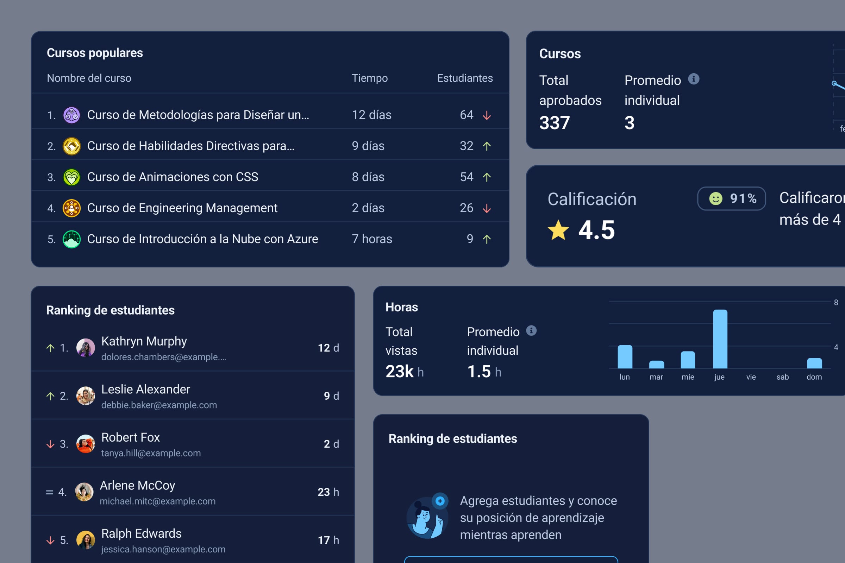845x563 pixels.
Task: Click the Habilidades Directivas course icon
Action: (71, 145)
